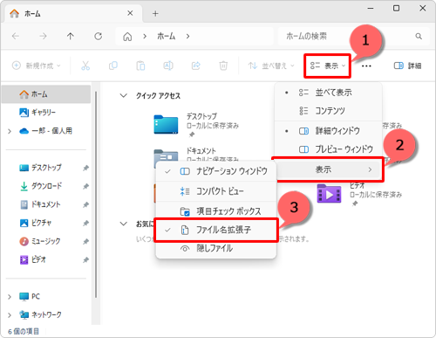The height and width of the screenshot is (338, 436).
Task: Click the navigation pane scrollbar
Action: coord(96,195)
